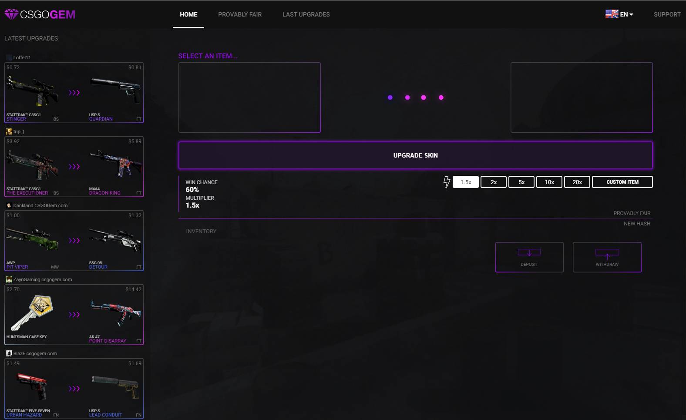Click the username ZaynGaming csgogem.com
Image resolution: width=686 pixels, height=420 pixels.
pos(43,279)
